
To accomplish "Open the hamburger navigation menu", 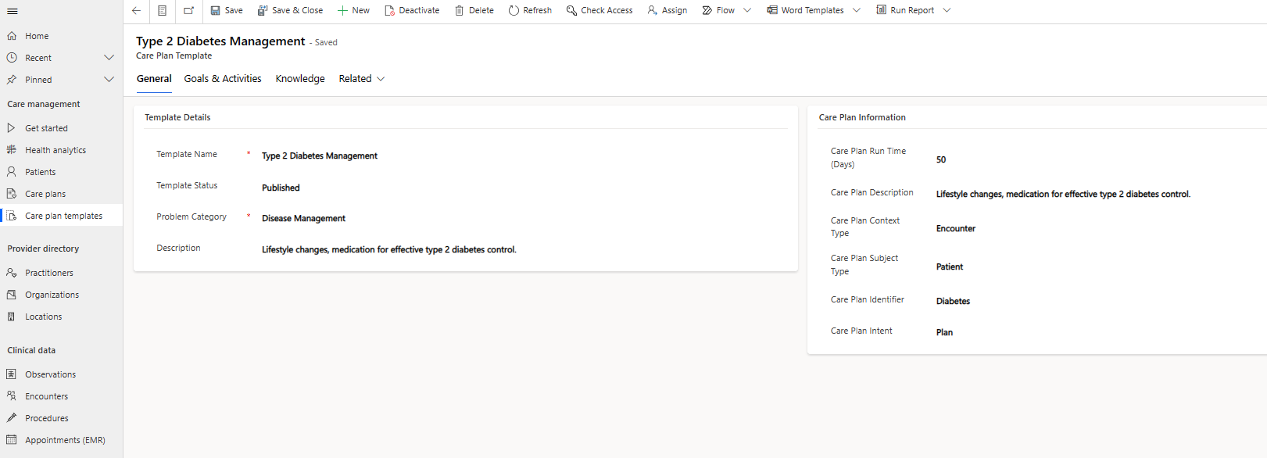I will [x=13, y=11].
